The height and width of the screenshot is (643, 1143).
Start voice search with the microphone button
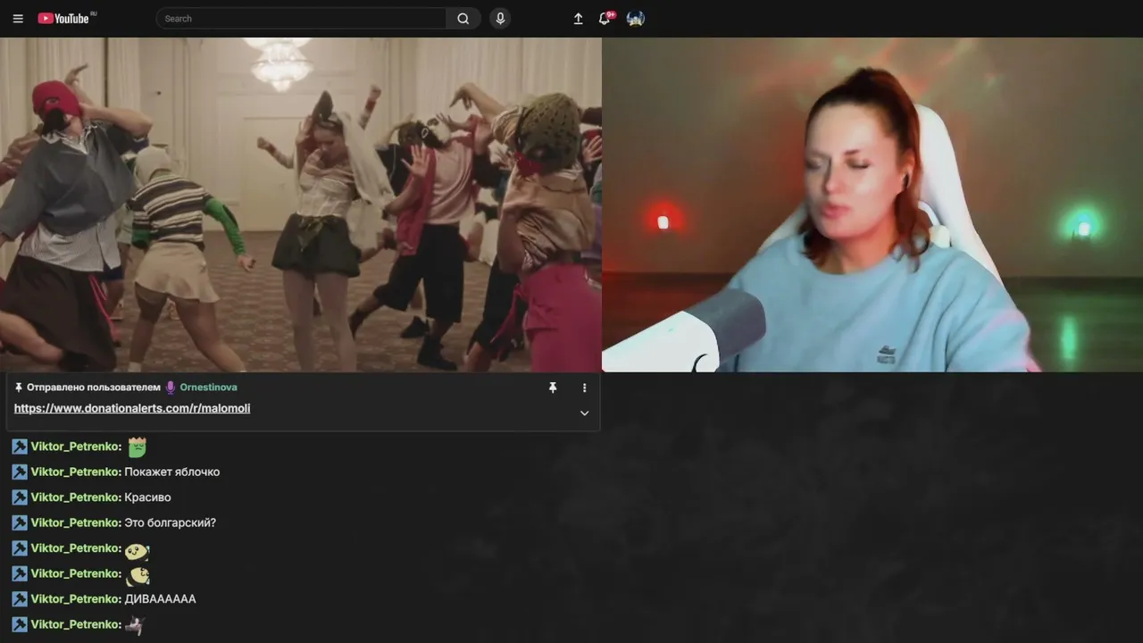click(x=500, y=19)
